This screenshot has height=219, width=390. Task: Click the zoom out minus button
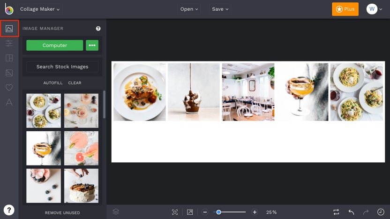click(x=205, y=212)
